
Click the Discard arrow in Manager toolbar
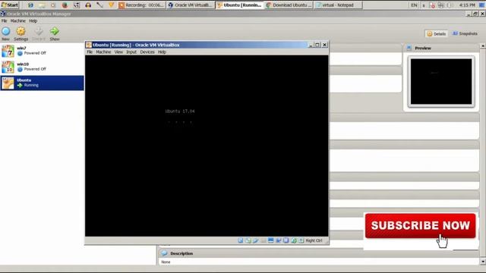pos(39,31)
